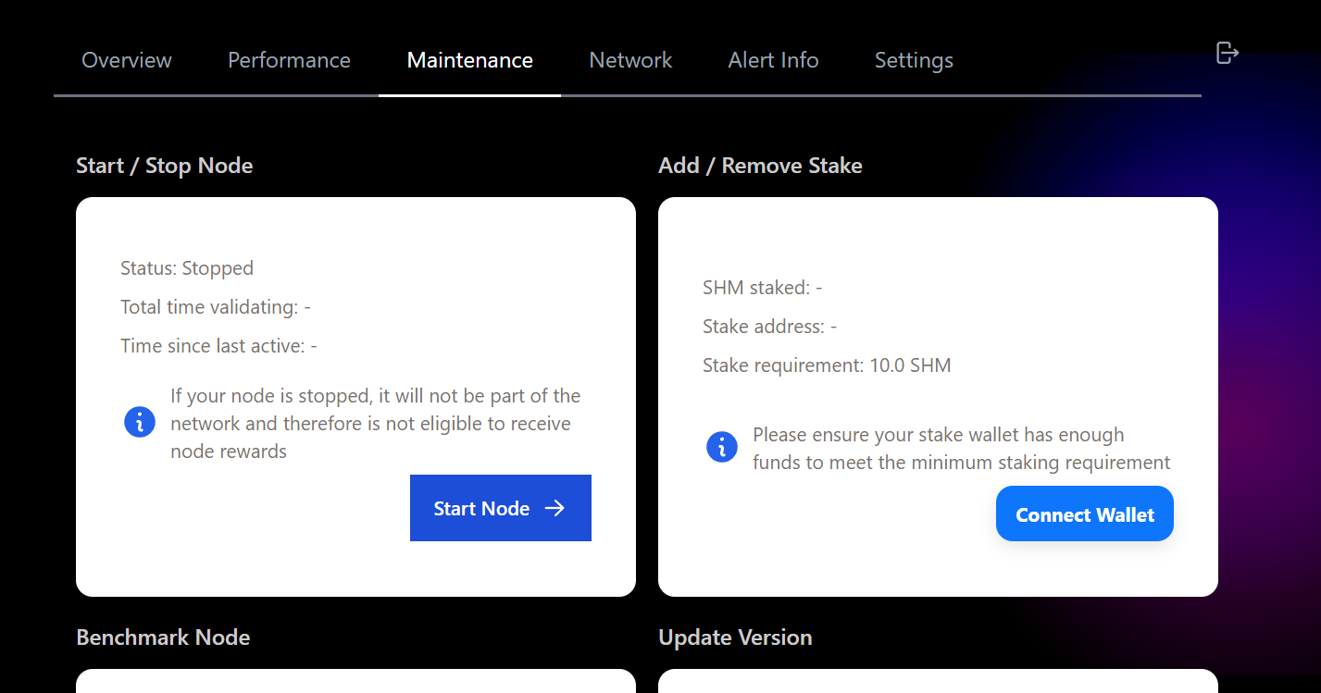
Task: Click the minimum staking requirement notice text
Action: [x=962, y=449]
